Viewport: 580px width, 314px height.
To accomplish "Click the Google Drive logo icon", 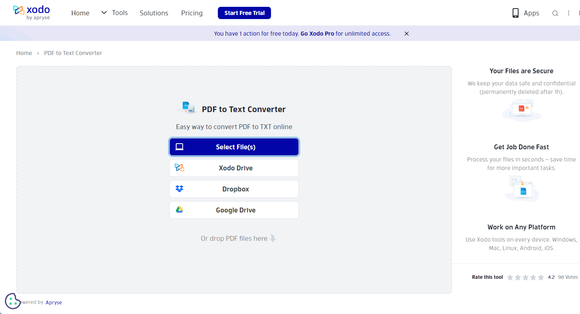I will pos(179,210).
